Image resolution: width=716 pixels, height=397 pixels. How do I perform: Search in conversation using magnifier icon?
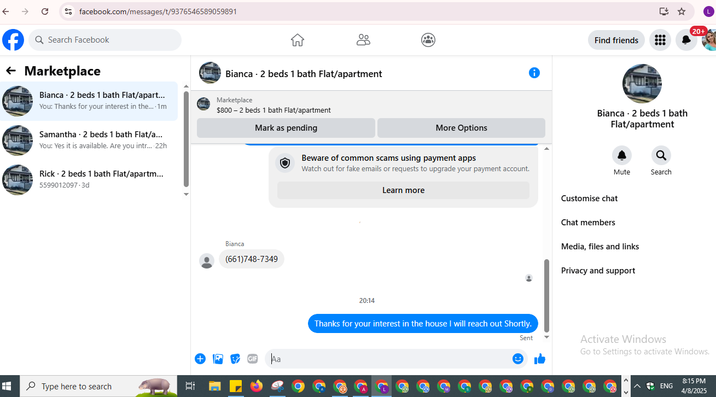click(x=661, y=155)
